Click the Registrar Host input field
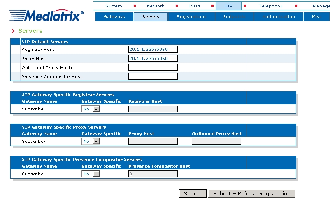This screenshot has width=330, height=202. [153, 49]
